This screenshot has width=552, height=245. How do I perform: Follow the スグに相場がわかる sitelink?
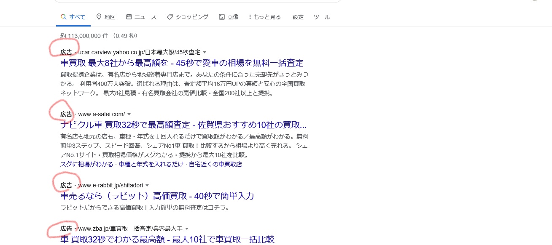point(87,164)
